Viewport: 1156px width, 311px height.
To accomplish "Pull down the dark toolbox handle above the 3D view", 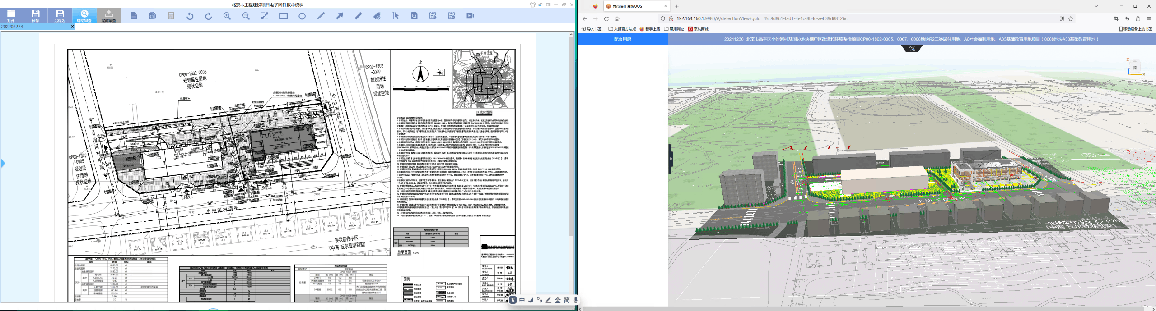I will click(912, 48).
